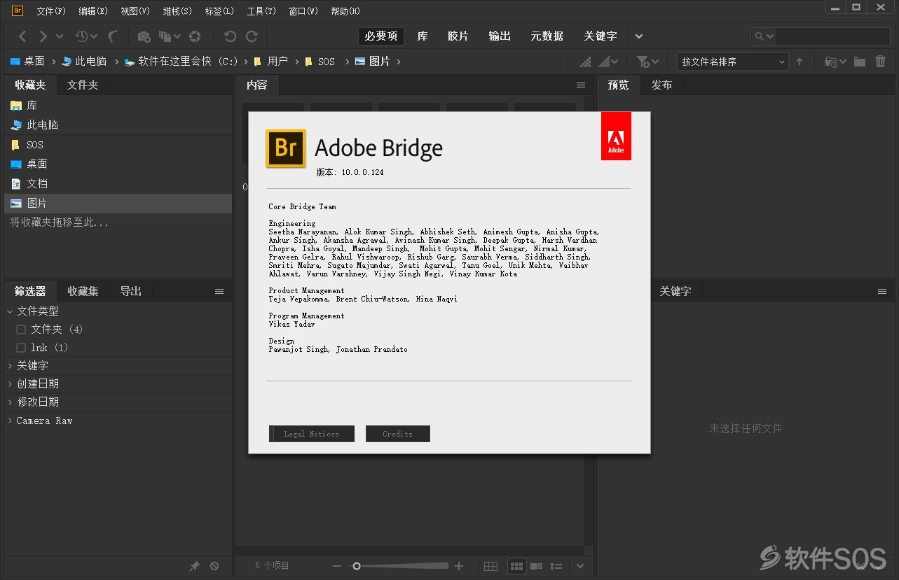Switch to thumbnails view icon
This screenshot has width=899, height=580.
(516, 566)
